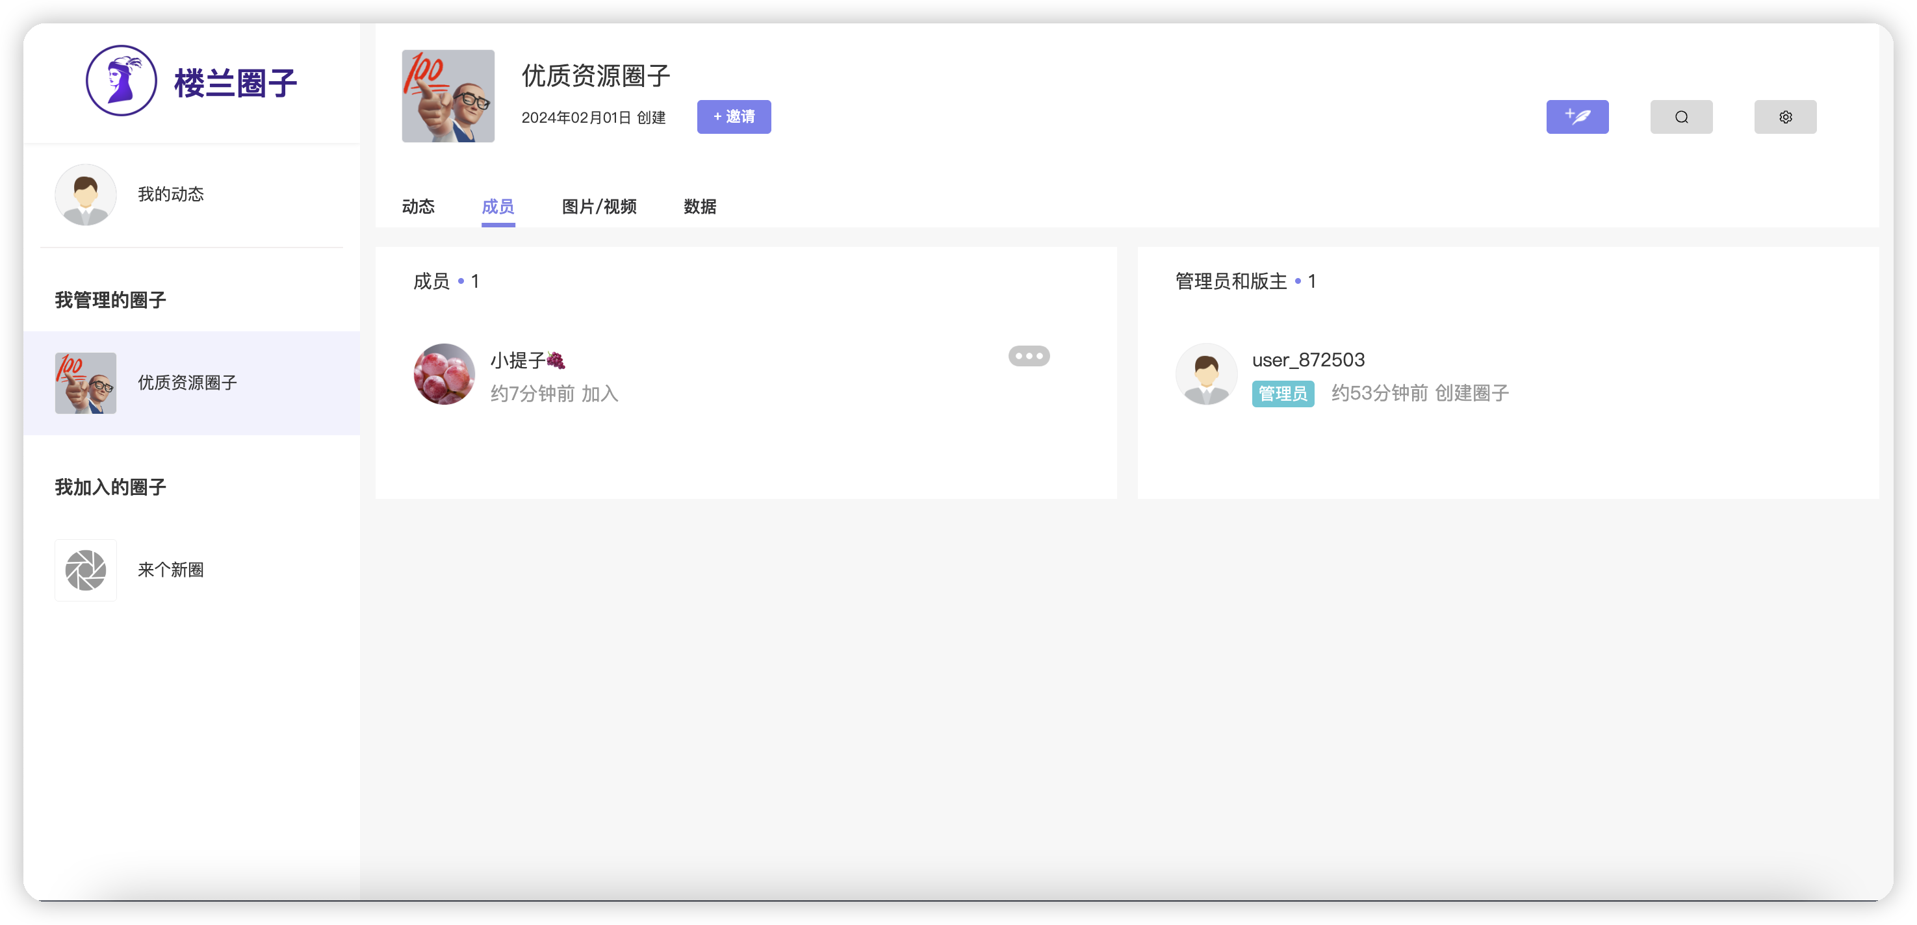Select 优质资源圈子 in sidebar list
The height and width of the screenshot is (925, 1917).
[x=192, y=383]
